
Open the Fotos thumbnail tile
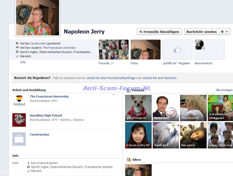pyautogui.click(x=145, y=50)
